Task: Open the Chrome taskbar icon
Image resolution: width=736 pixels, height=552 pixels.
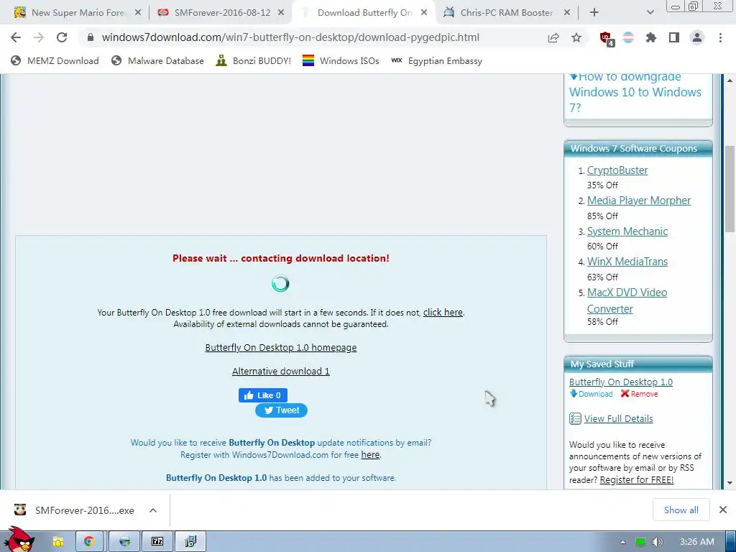Action: tap(89, 542)
